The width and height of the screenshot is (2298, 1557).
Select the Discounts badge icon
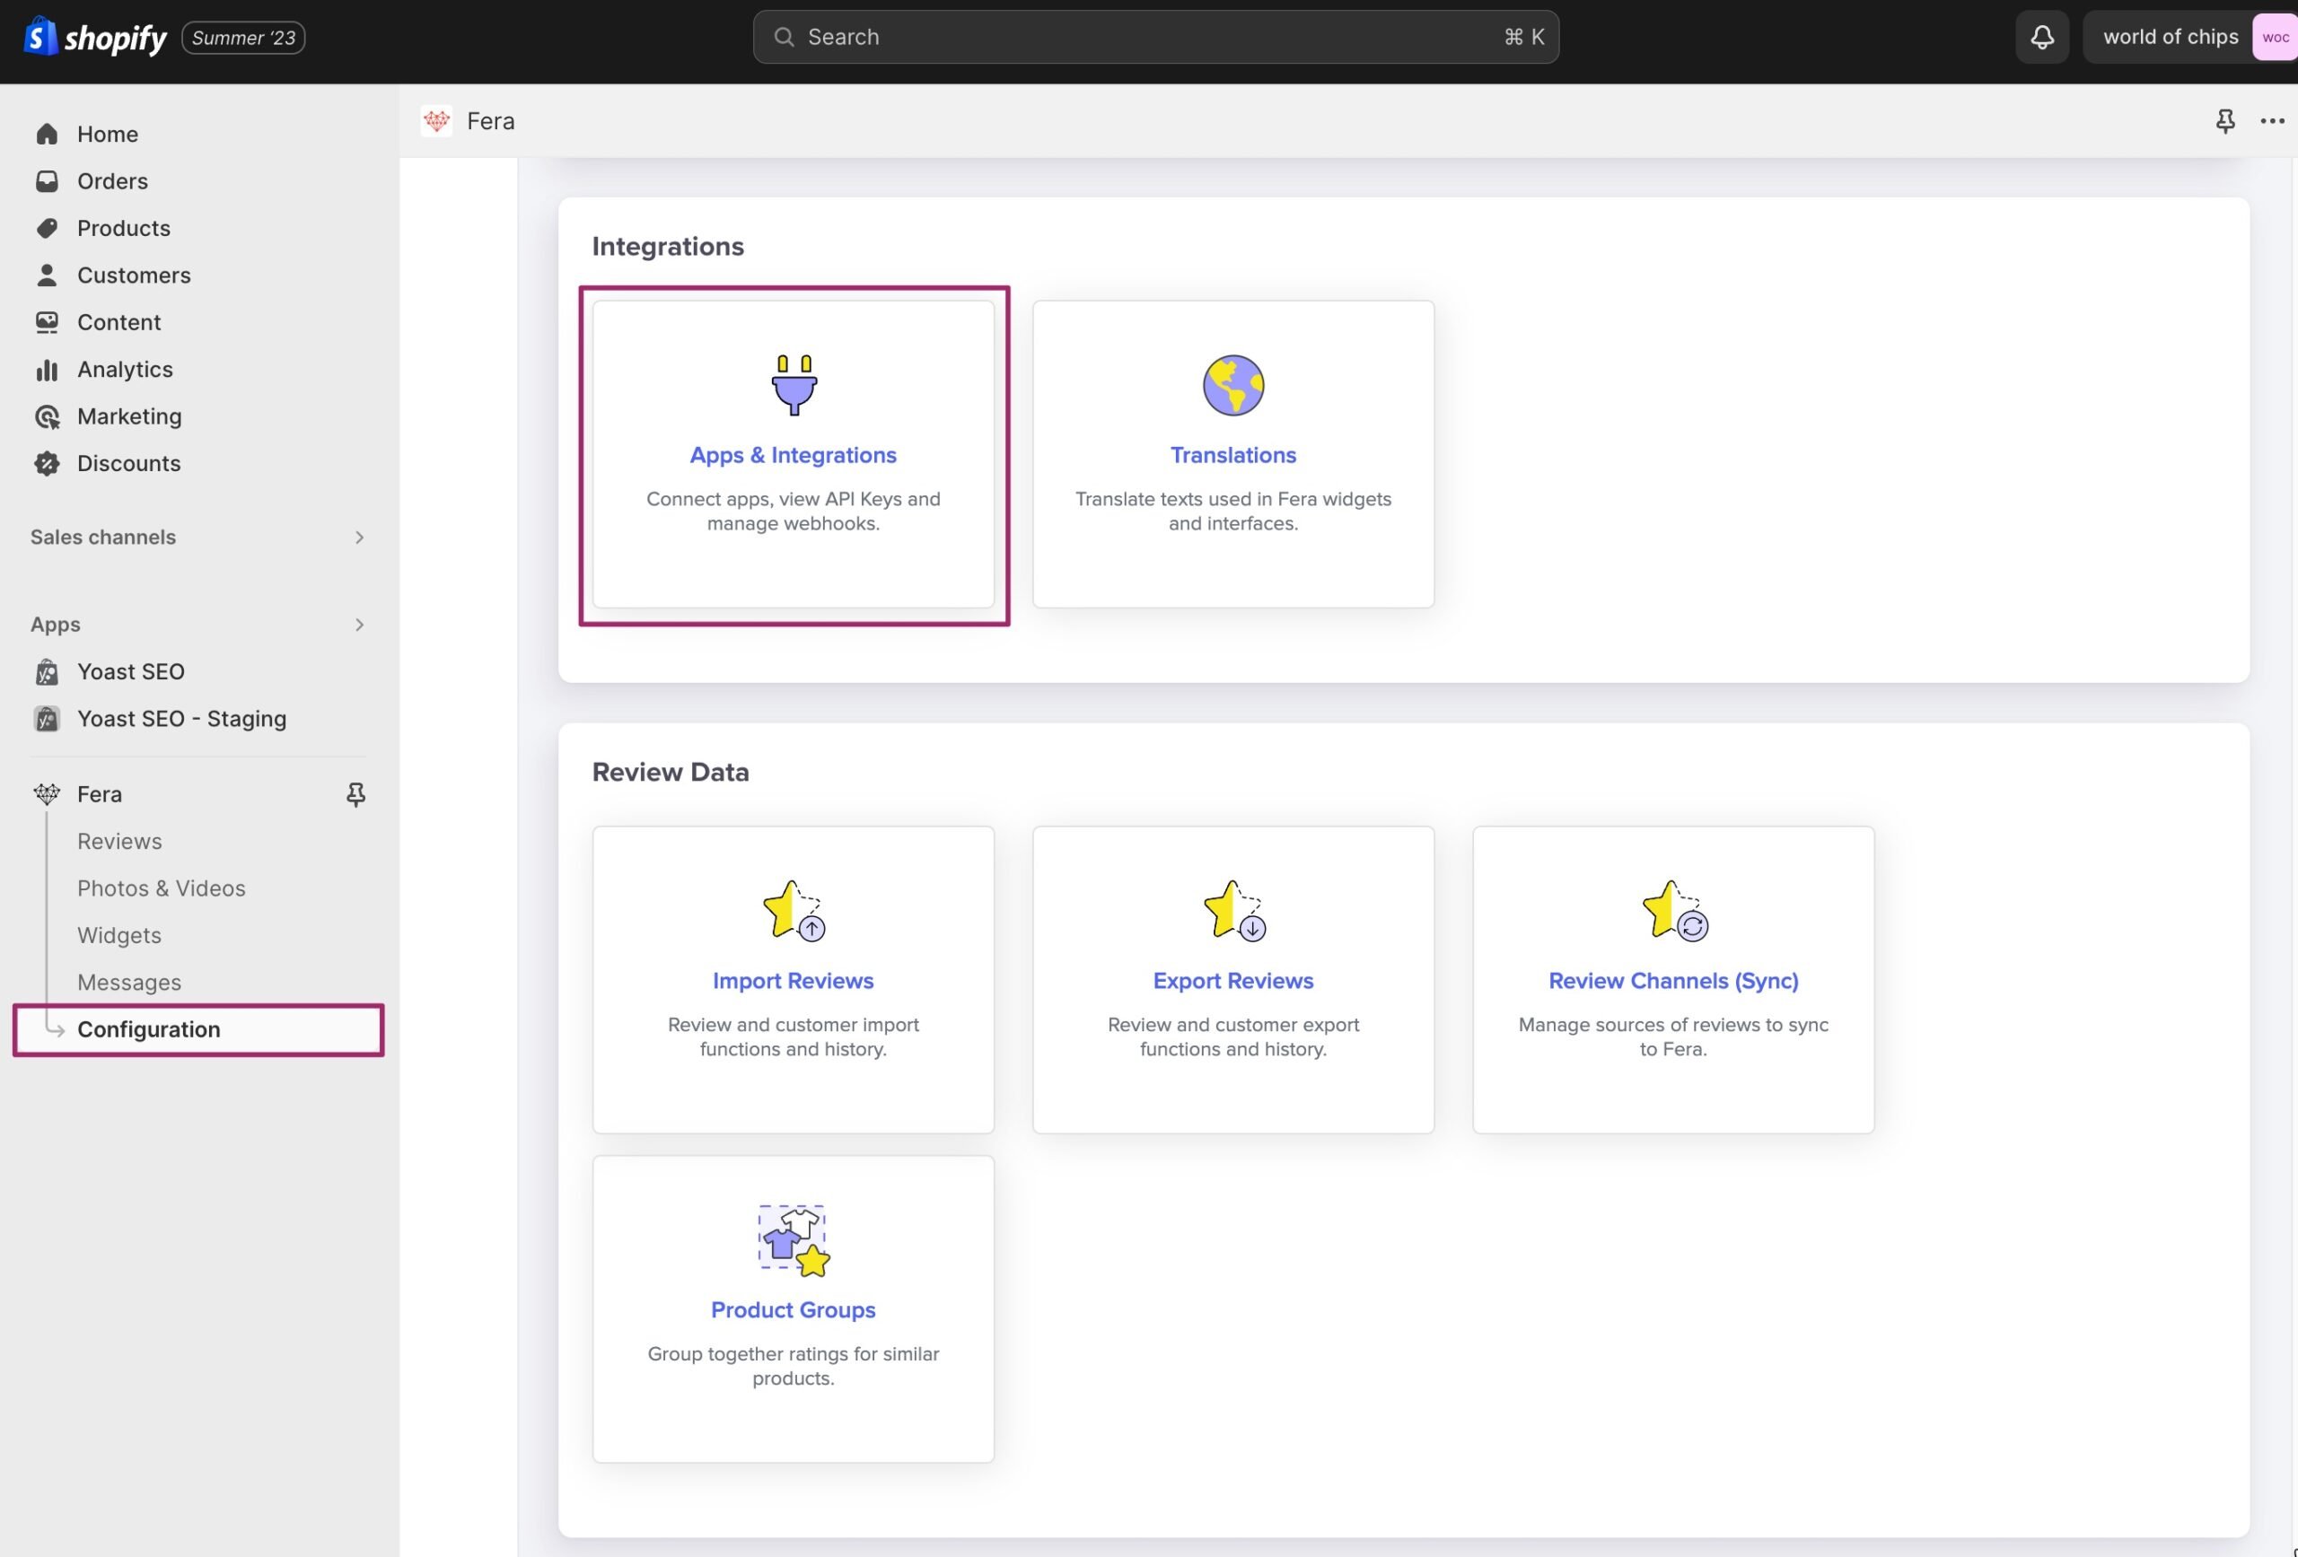(x=47, y=463)
